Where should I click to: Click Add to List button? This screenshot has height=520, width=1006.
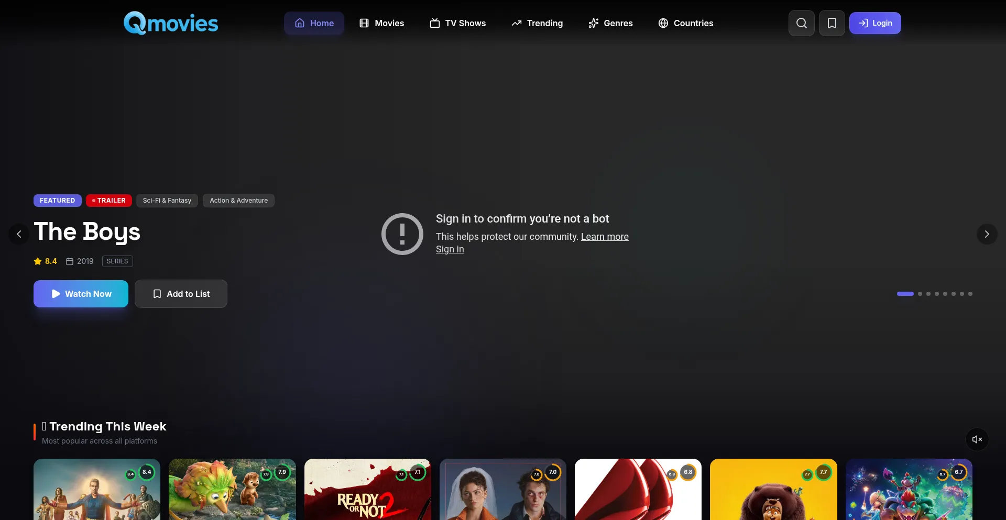pyautogui.click(x=181, y=294)
